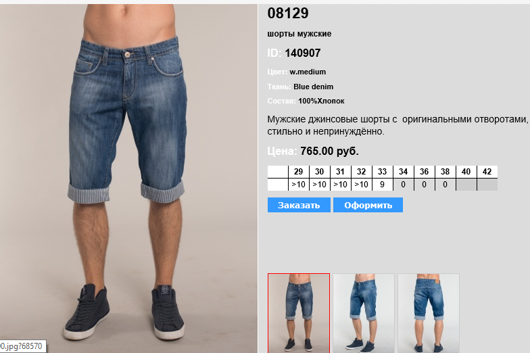Click the greyed cell under size 40
Viewport: 530px width, 353px height.
click(466, 185)
